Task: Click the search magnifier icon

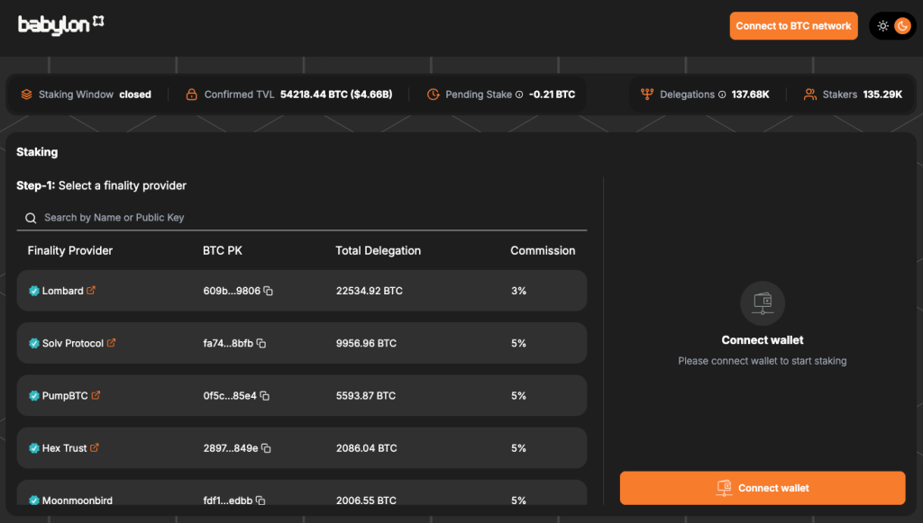Action: [x=30, y=218]
